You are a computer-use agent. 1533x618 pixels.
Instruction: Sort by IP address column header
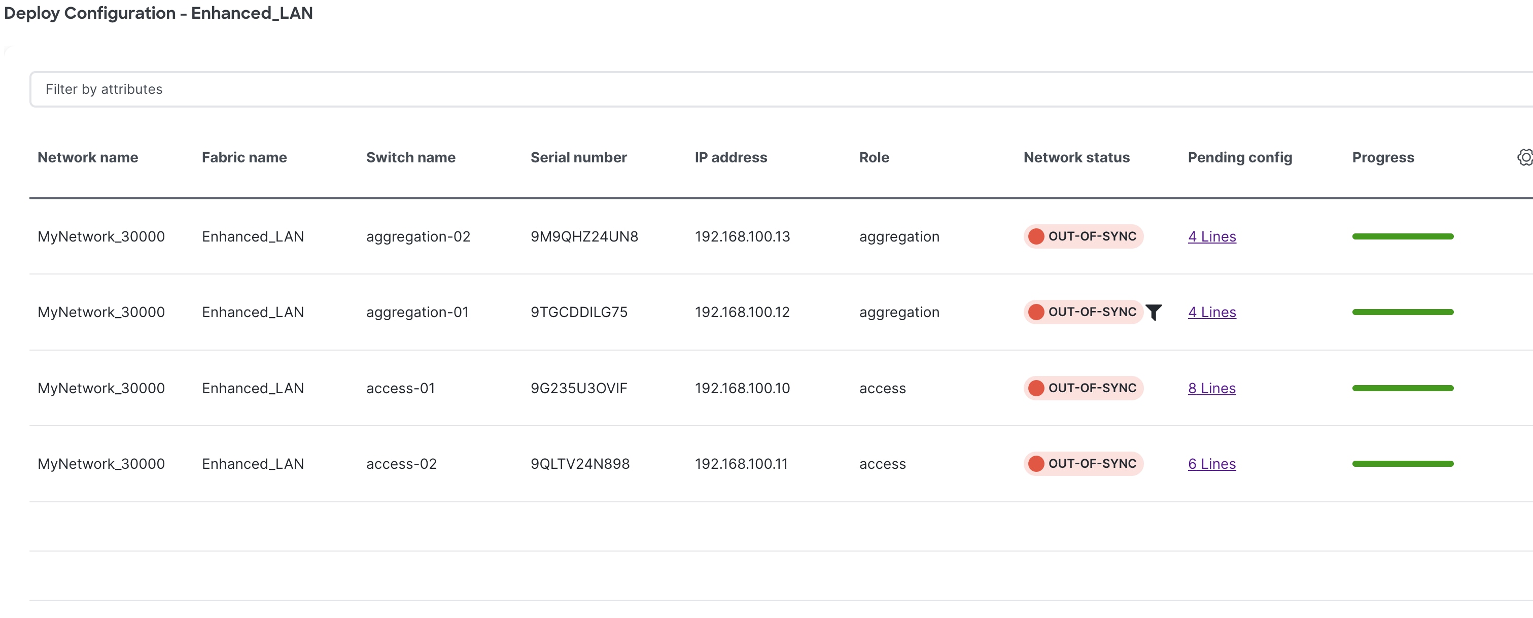pyautogui.click(x=731, y=157)
